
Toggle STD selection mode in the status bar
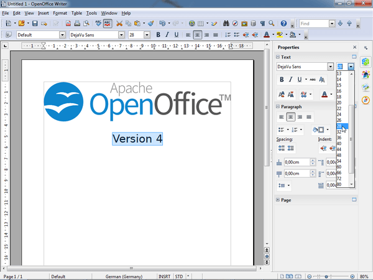[x=179, y=276]
